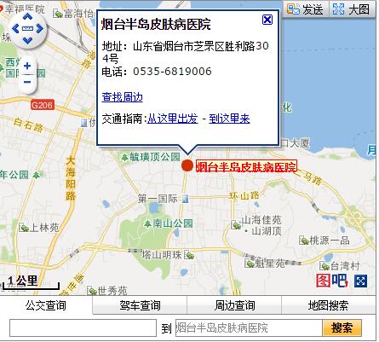The image size is (379, 342).
Task: Click the 发送 send button
Action: pyautogui.click(x=306, y=9)
